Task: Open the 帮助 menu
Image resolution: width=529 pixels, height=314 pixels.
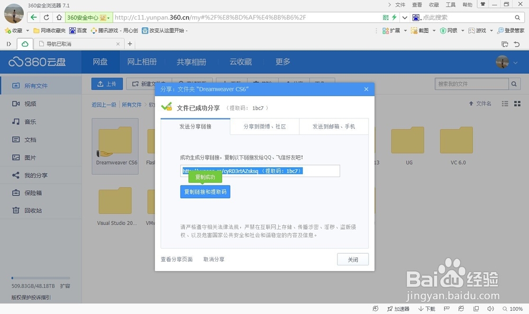Action: (468, 5)
